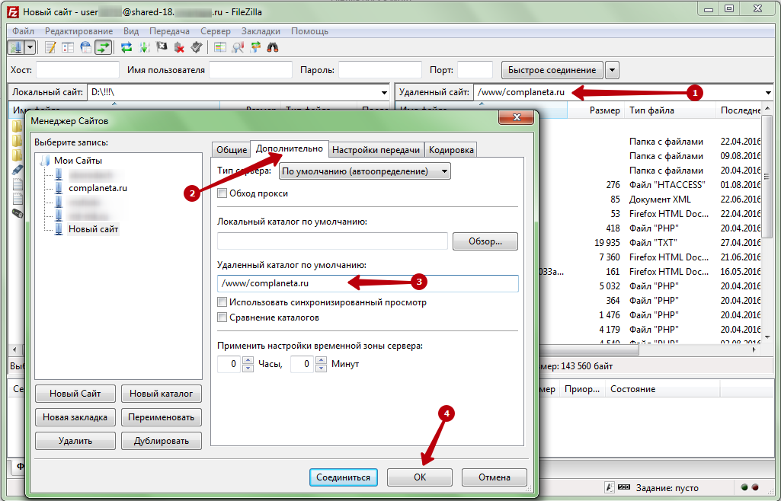This screenshot has width=781, height=501.
Task: Open the Передача menu
Action: click(169, 31)
